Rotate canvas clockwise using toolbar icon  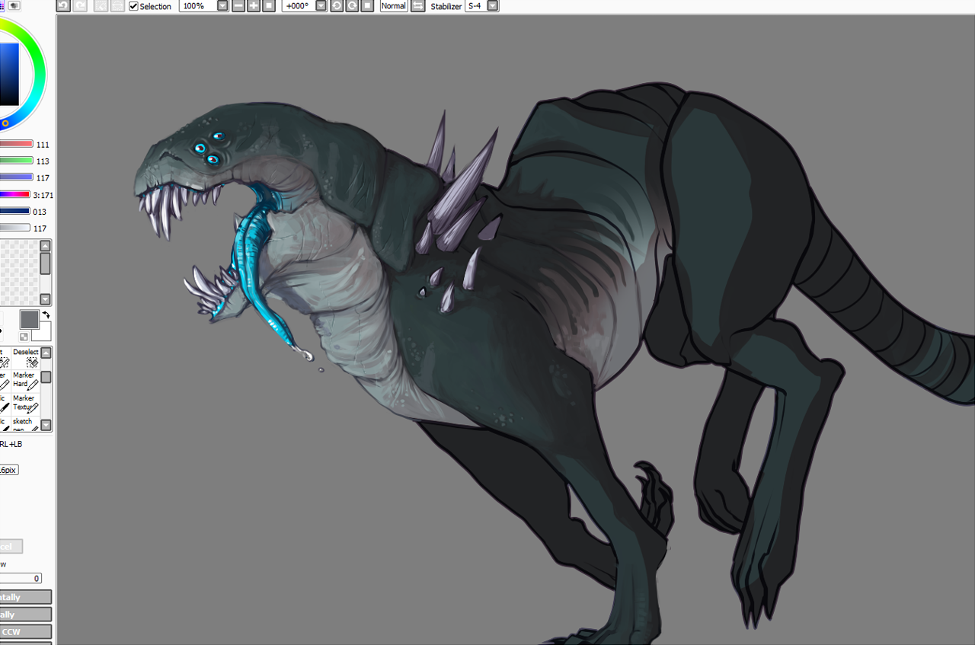tap(352, 6)
